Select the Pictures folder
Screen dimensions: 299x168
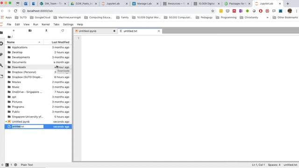38,102
